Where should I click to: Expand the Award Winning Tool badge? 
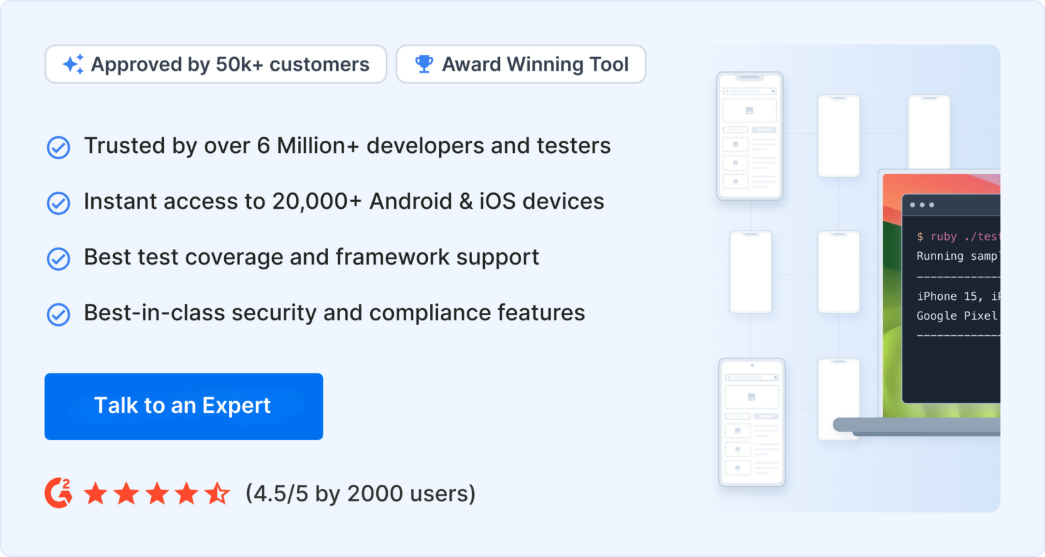(x=521, y=64)
